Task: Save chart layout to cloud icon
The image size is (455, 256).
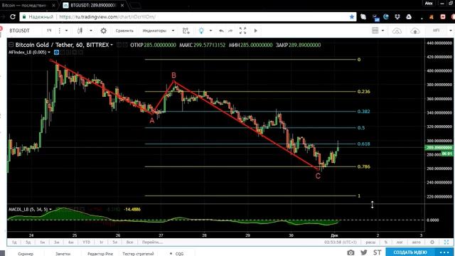Action: [415, 31]
